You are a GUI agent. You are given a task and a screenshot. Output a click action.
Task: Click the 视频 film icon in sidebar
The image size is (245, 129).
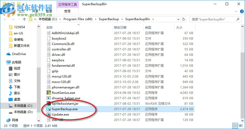point(10,68)
